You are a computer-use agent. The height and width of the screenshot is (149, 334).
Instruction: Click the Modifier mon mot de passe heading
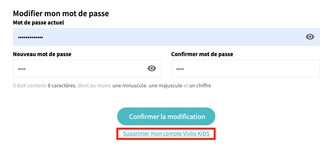61,13
